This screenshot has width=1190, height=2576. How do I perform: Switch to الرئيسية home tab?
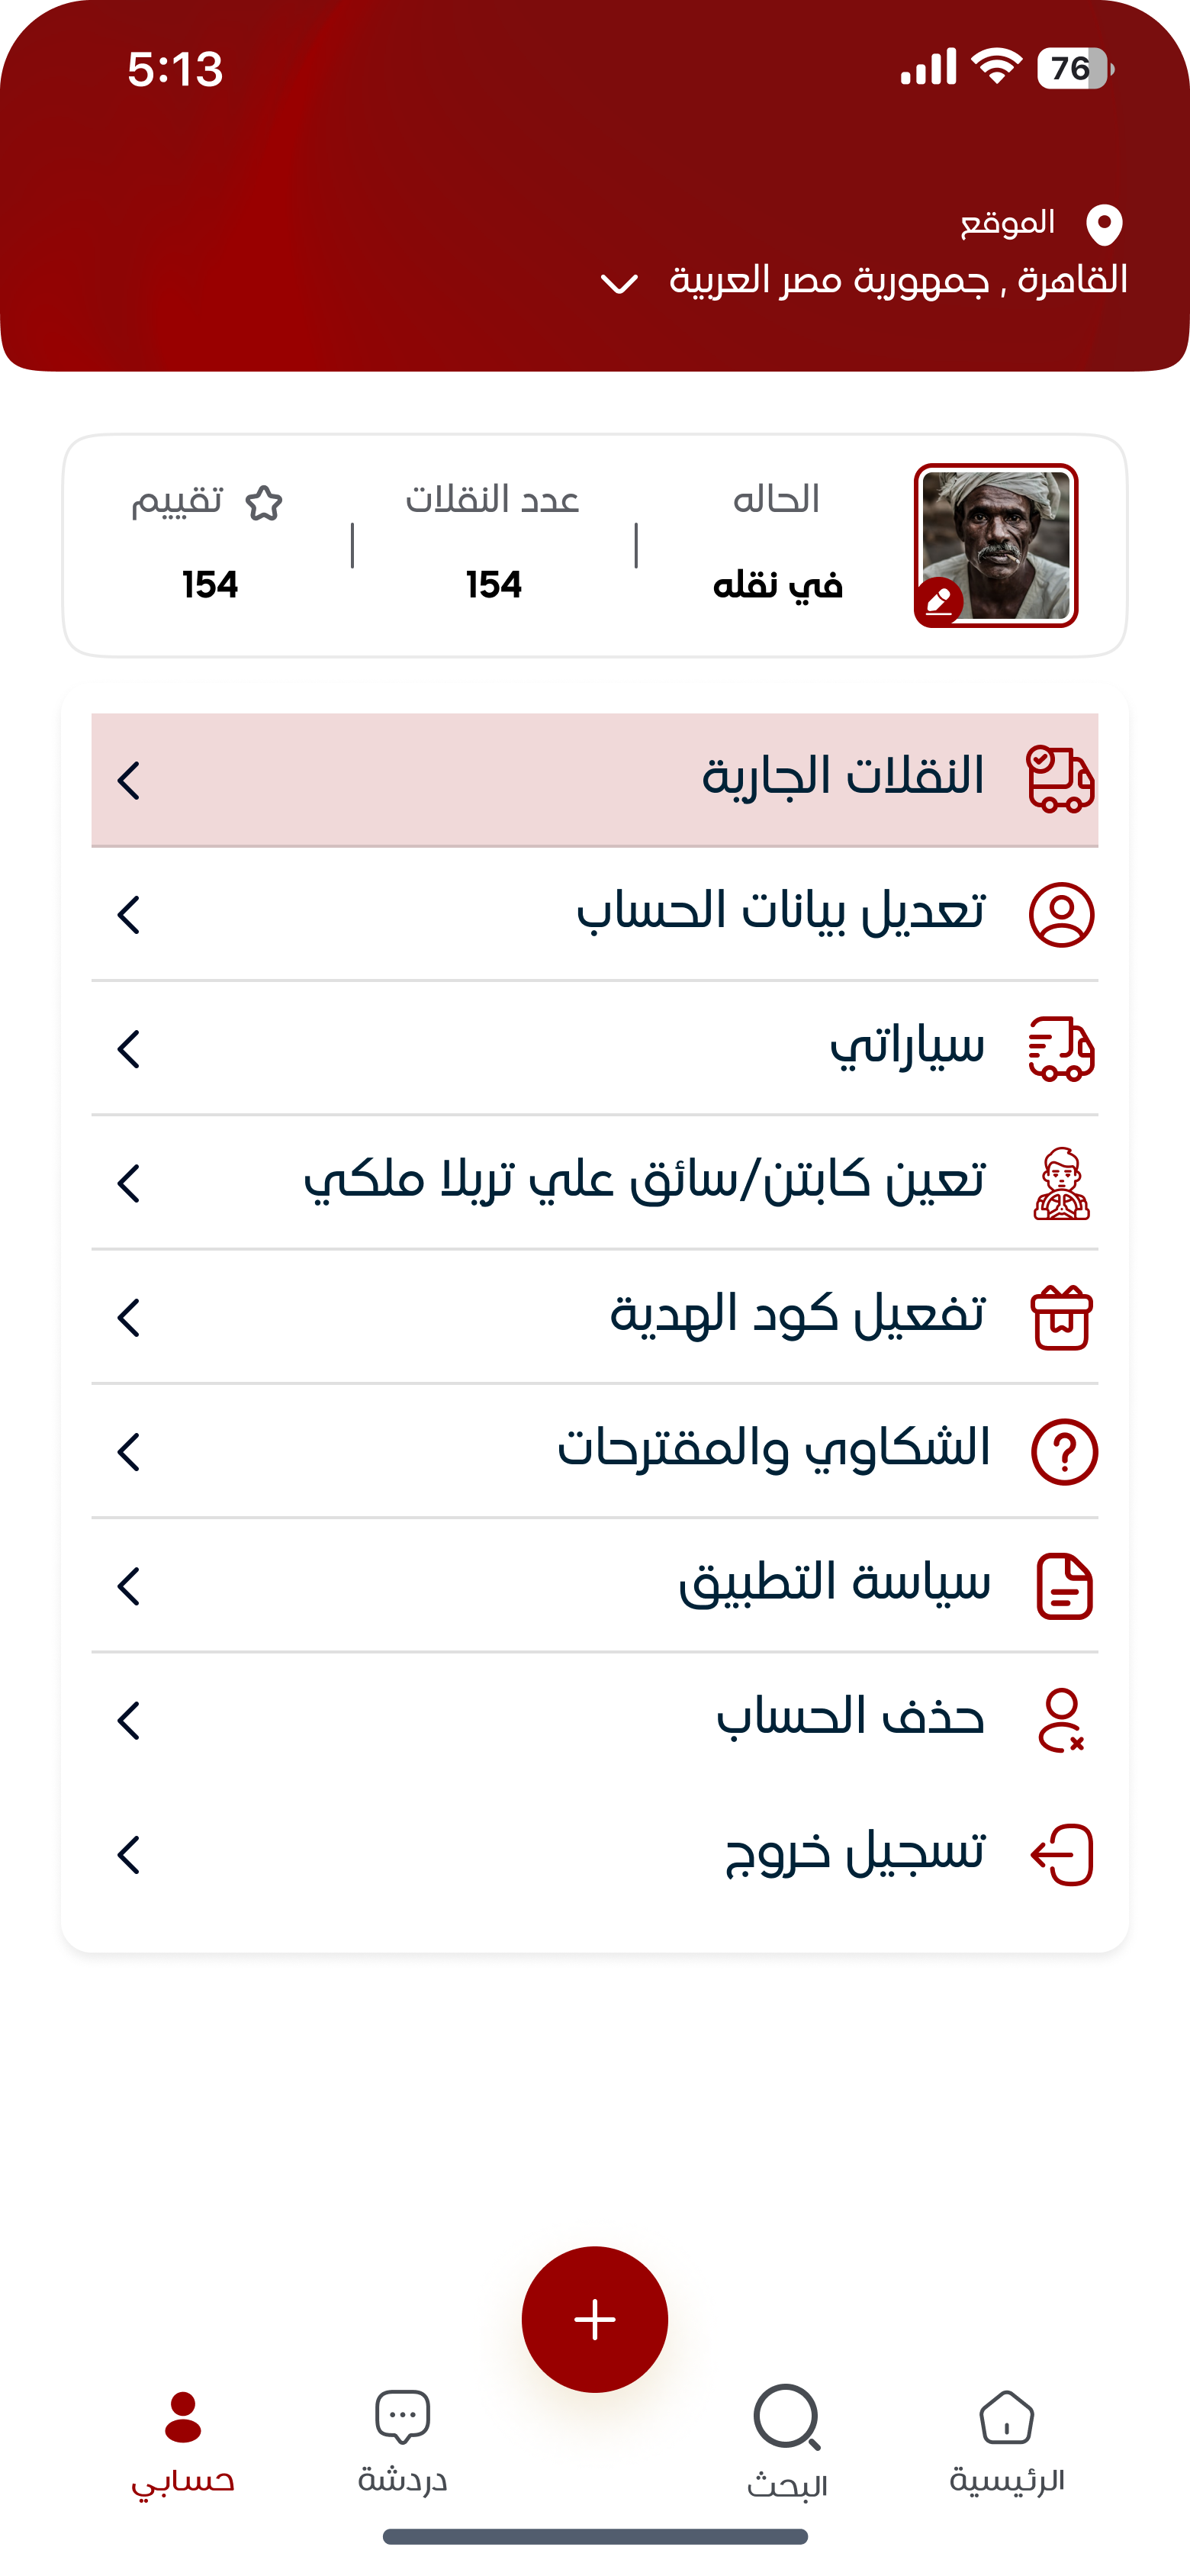[x=1006, y=2440]
